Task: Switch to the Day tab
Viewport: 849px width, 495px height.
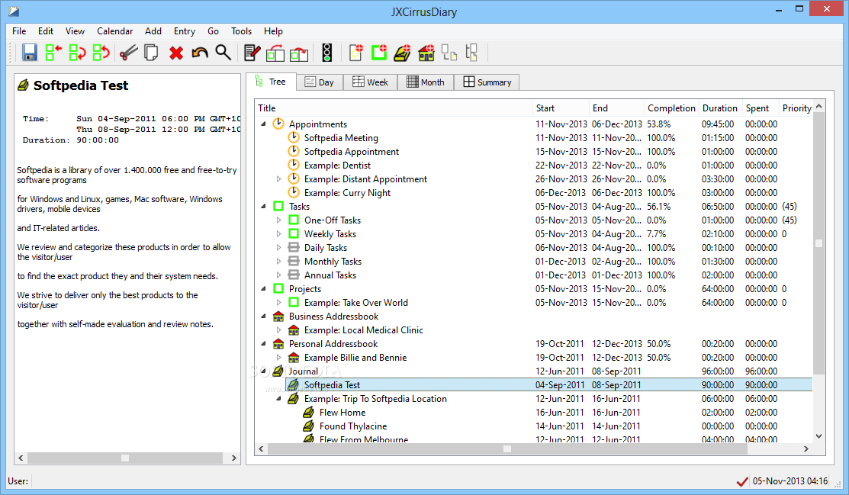Action: (320, 82)
